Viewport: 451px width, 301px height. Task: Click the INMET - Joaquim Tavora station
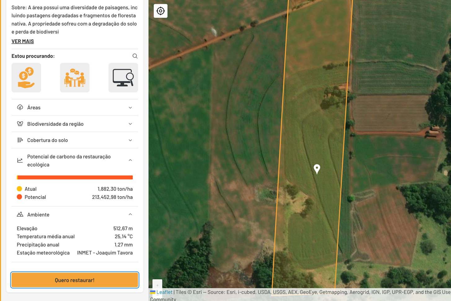105,253
